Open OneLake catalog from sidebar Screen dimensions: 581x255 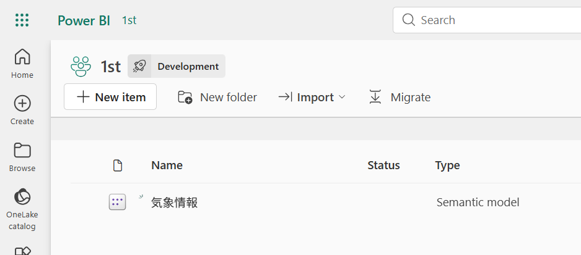pos(22,209)
